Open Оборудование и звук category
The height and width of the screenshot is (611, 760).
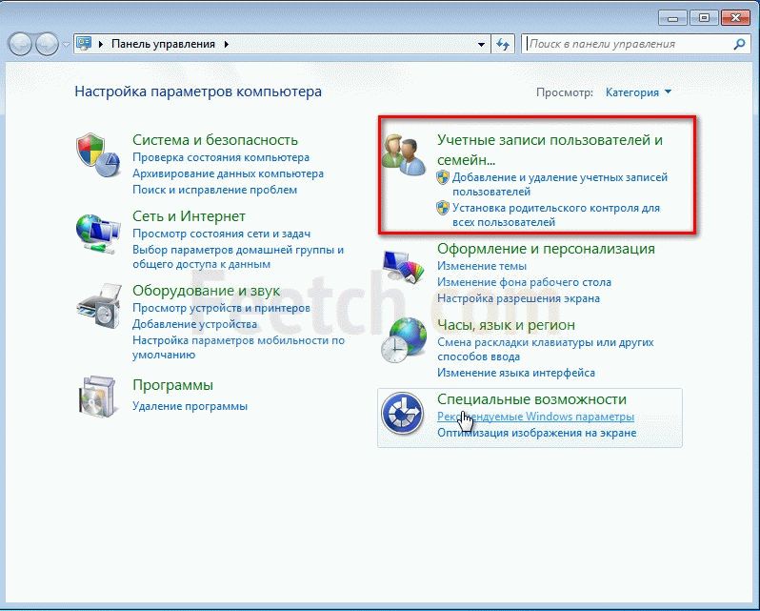tap(206, 290)
